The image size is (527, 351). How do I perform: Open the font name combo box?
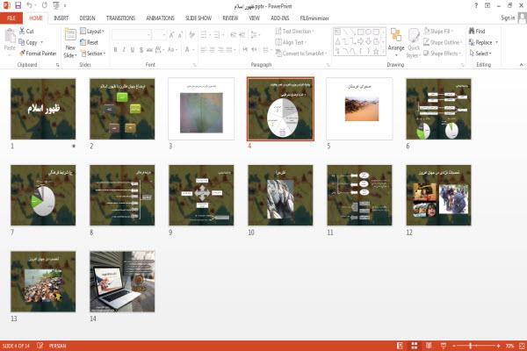(x=132, y=34)
